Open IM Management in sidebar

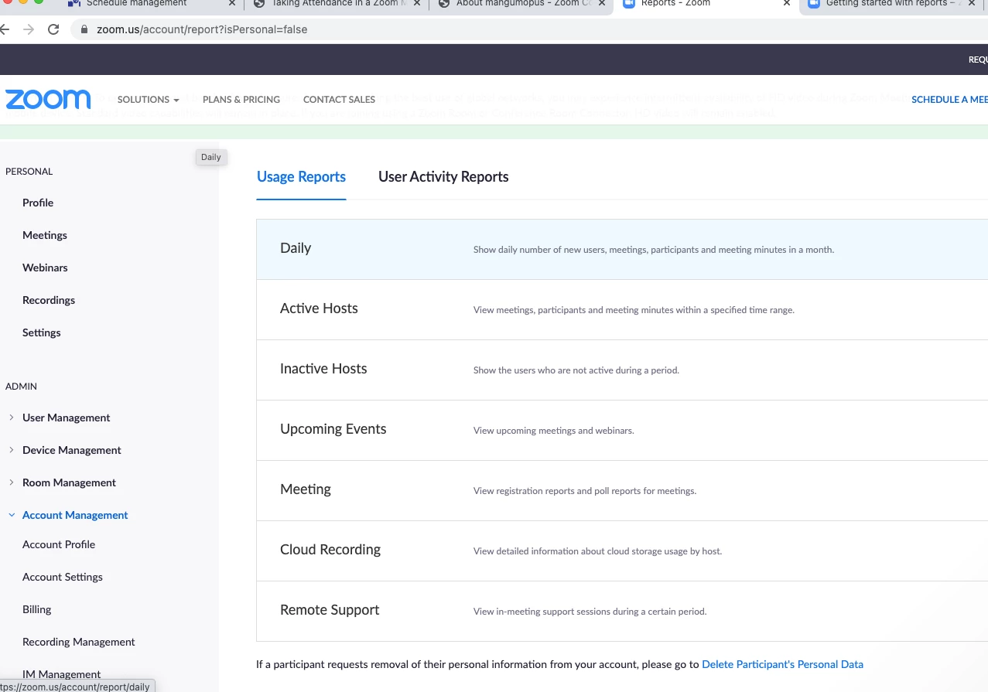click(x=62, y=674)
